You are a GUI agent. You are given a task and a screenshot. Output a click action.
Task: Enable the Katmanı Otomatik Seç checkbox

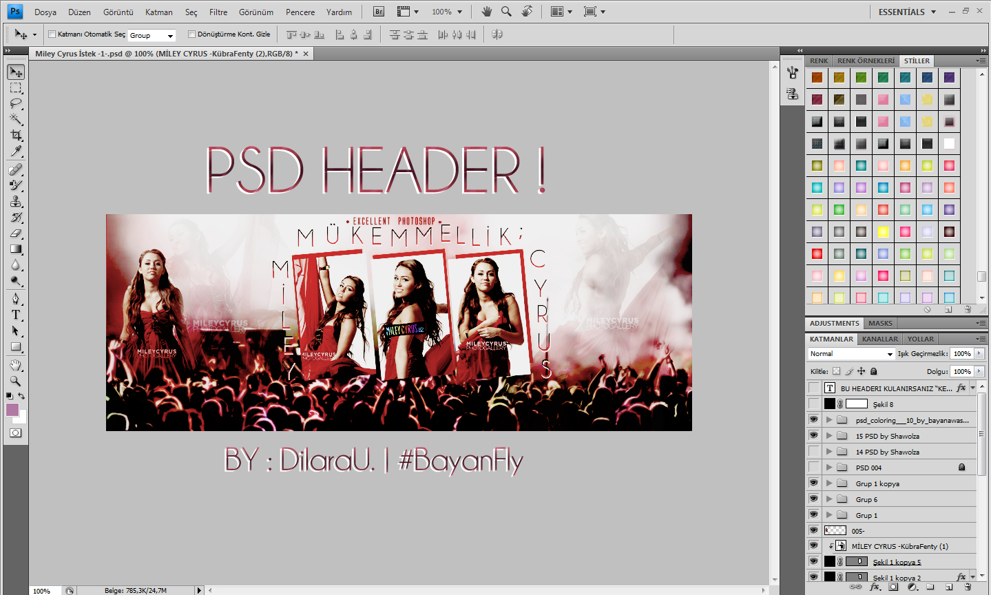[x=51, y=33]
